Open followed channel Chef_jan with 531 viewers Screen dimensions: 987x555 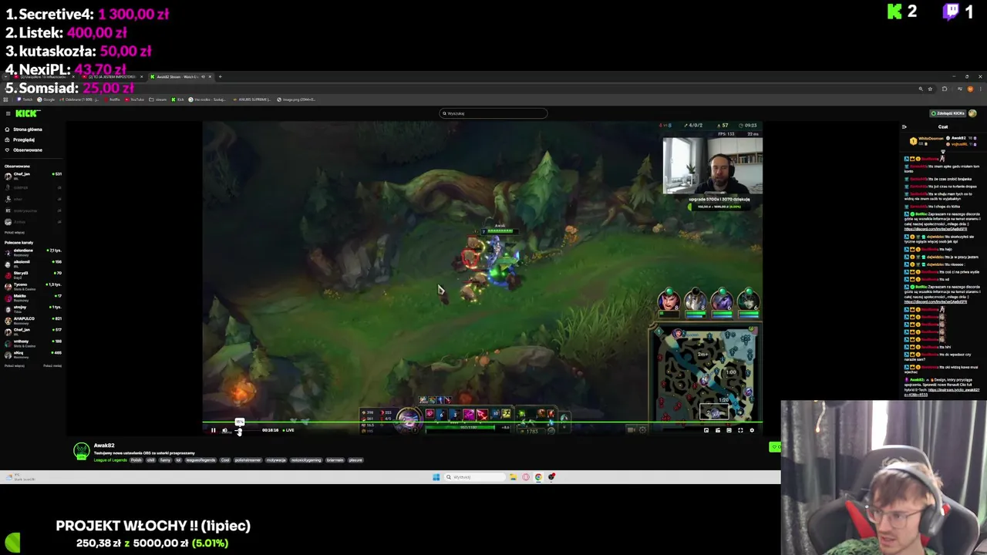pos(33,176)
